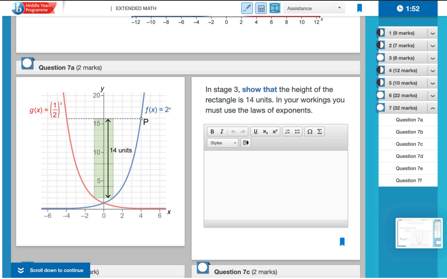Image resolution: width=447 pixels, height=279 pixels.
Task: Apply superscript formatting
Action: [275, 132]
